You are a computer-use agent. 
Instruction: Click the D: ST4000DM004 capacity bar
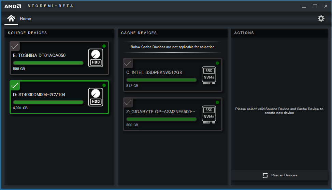click(x=48, y=102)
